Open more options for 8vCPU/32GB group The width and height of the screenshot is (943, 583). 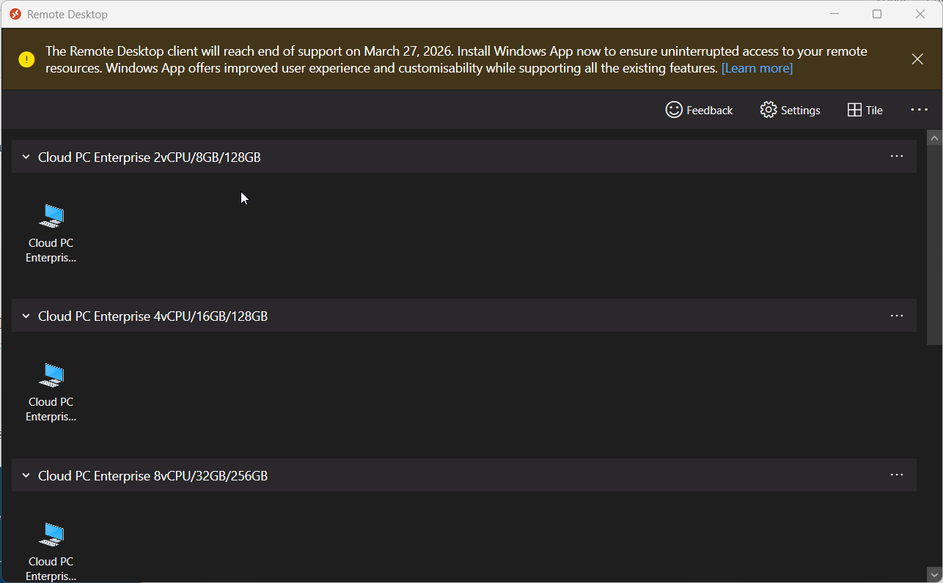tap(896, 475)
